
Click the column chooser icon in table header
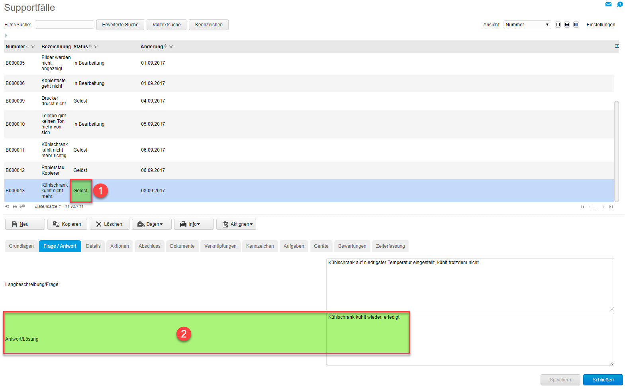coord(617,46)
